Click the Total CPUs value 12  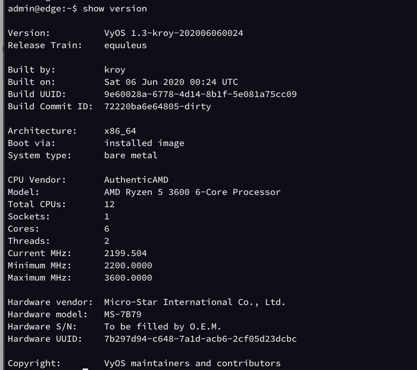click(109, 204)
